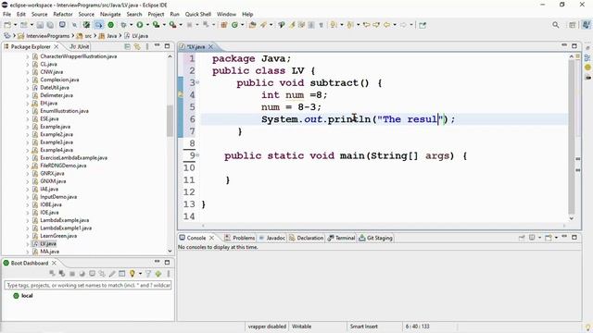The image size is (593, 333).
Task: Switch to the Git Staging tab
Action: pos(375,238)
